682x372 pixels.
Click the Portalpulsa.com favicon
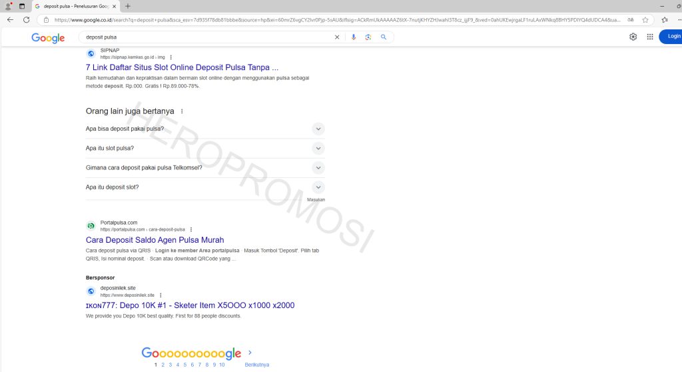pyautogui.click(x=91, y=225)
